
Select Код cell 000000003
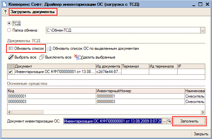pyautogui.click(x=52, y=102)
